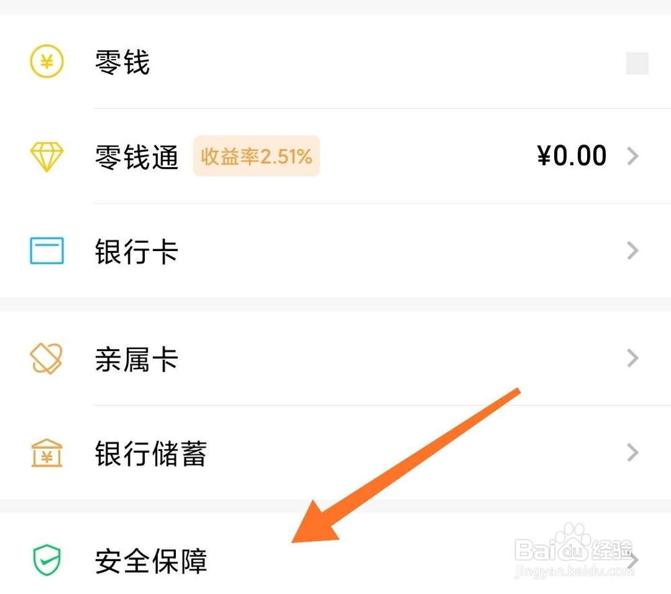Select the 安全保障 text label
This screenshot has height=594, width=671.
tap(150, 560)
